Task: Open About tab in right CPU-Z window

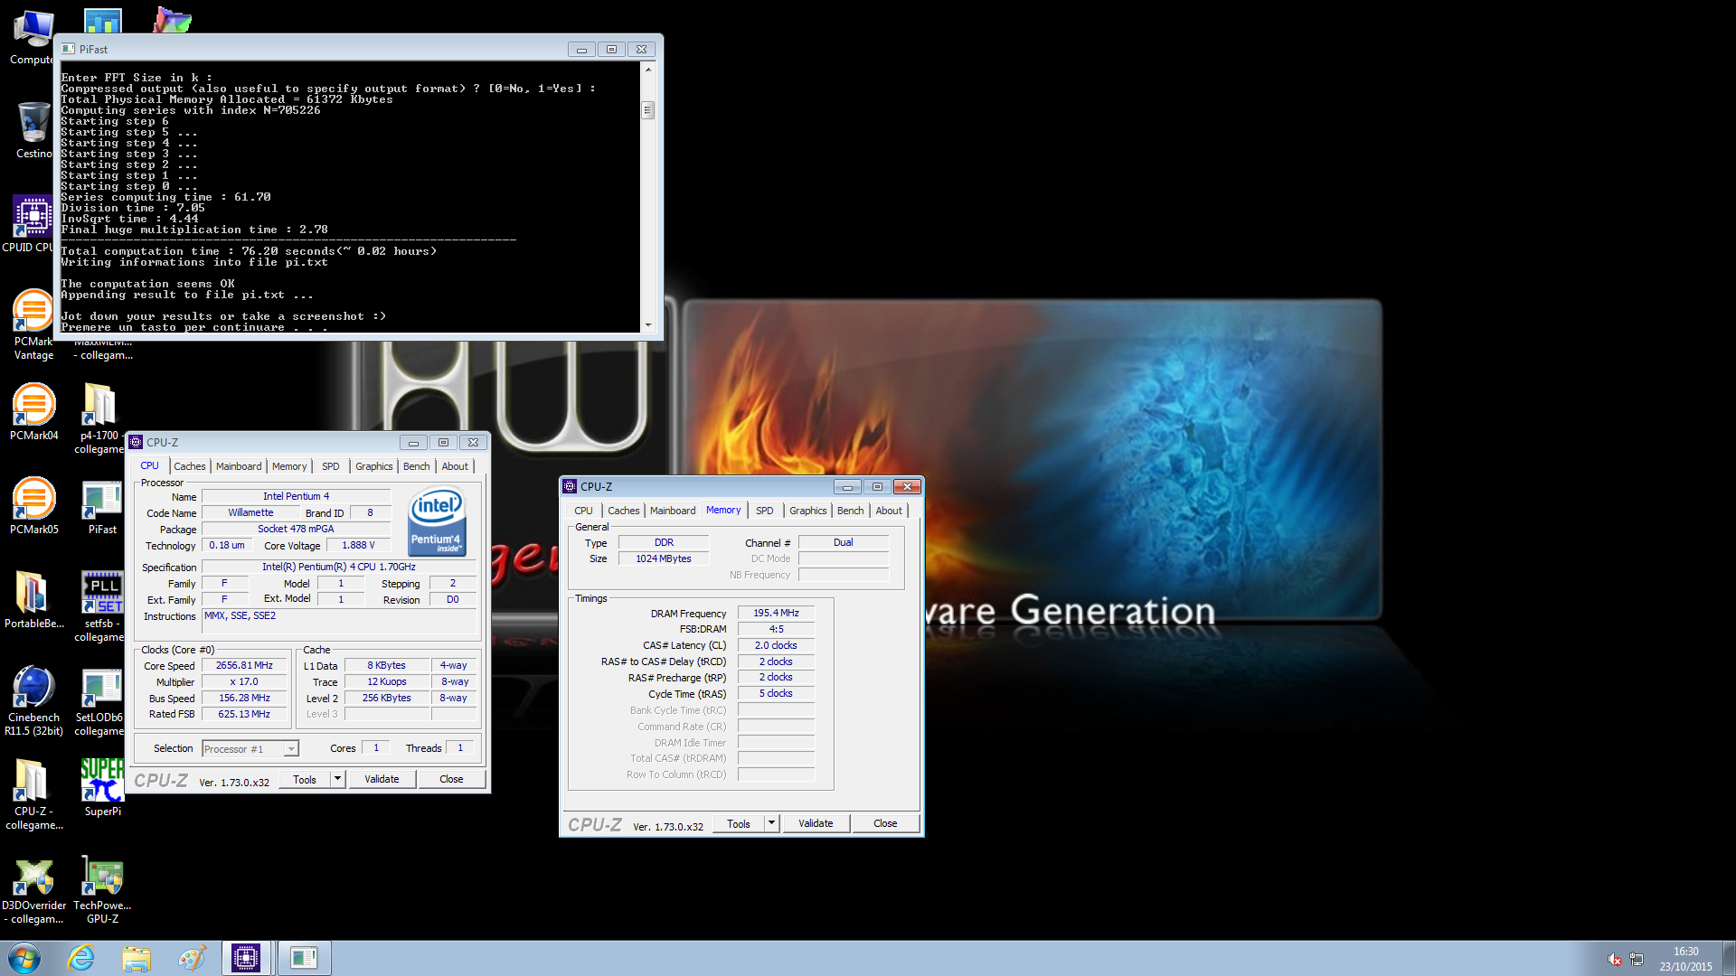Action: click(x=889, y=511)
